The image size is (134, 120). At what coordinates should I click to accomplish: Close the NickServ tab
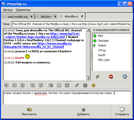point(55,16)
